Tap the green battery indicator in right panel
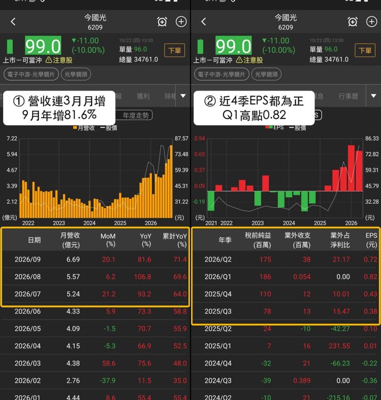Viewport: 381px width, 400px height. pos(200,46)
